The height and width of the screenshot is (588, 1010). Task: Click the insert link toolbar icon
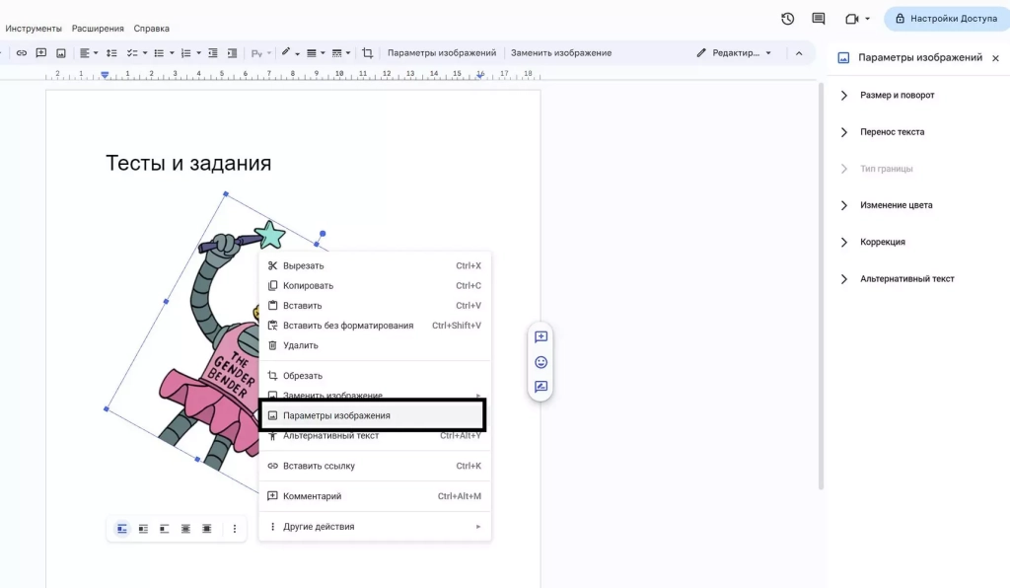click(22, 53)
